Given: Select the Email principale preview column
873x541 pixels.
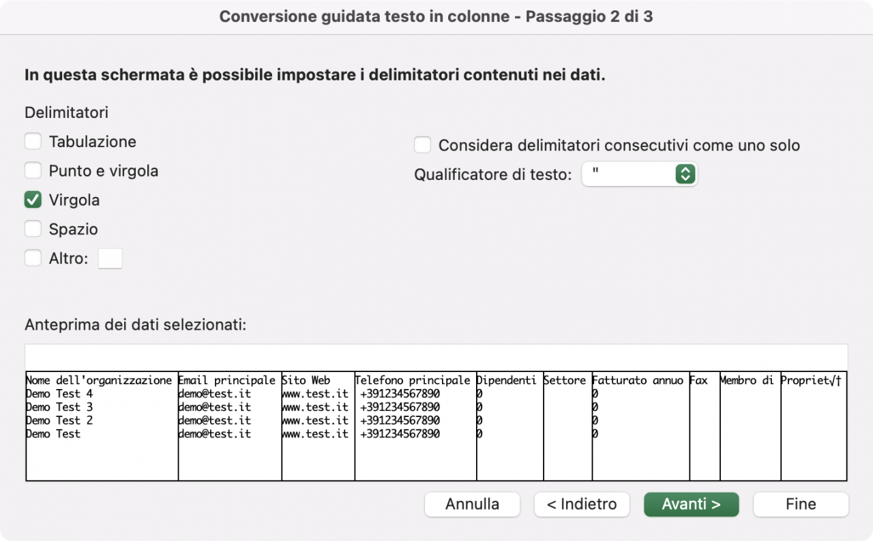Looking at the screenshot, I should pos(230,427).
